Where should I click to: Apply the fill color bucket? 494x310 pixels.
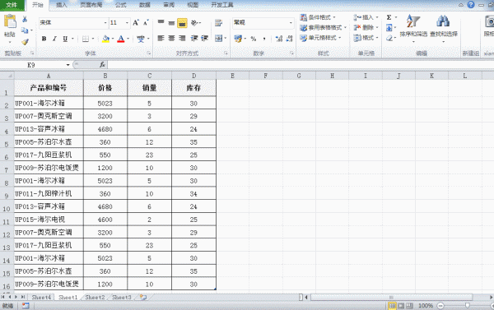pyautogui.click(x=106, y=39)
